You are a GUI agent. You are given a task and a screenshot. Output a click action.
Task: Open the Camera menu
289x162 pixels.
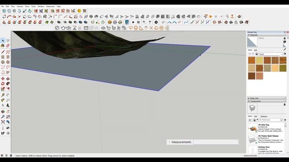[20, 6]
